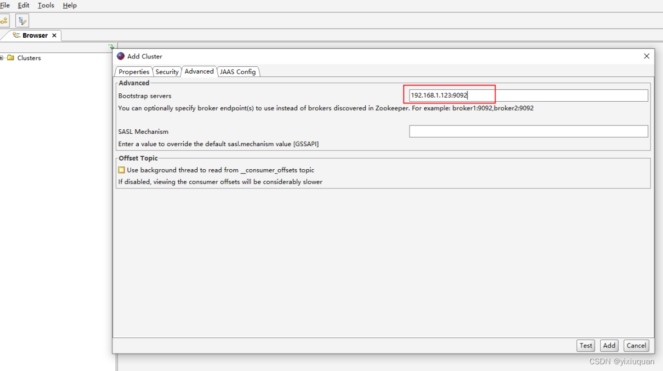663x371 pixels.
Task: Click the add connection toolbar icon
Action: tap(4, 20)
